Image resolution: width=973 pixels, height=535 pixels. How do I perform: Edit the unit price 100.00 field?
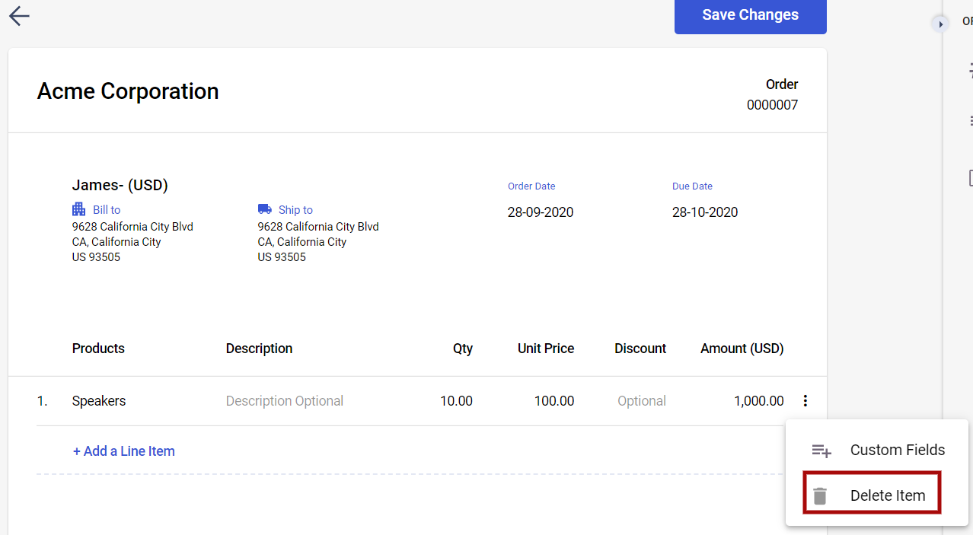[x=554, y=401]
